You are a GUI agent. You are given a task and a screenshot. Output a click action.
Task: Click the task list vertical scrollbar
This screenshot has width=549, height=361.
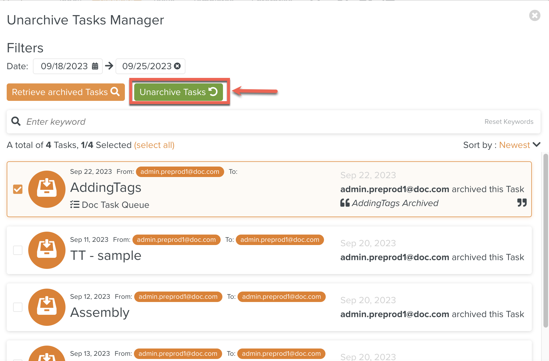tap(546, 241)
